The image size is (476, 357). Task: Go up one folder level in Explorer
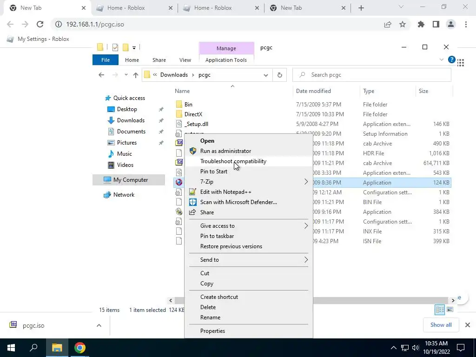[x=135, y=75]
